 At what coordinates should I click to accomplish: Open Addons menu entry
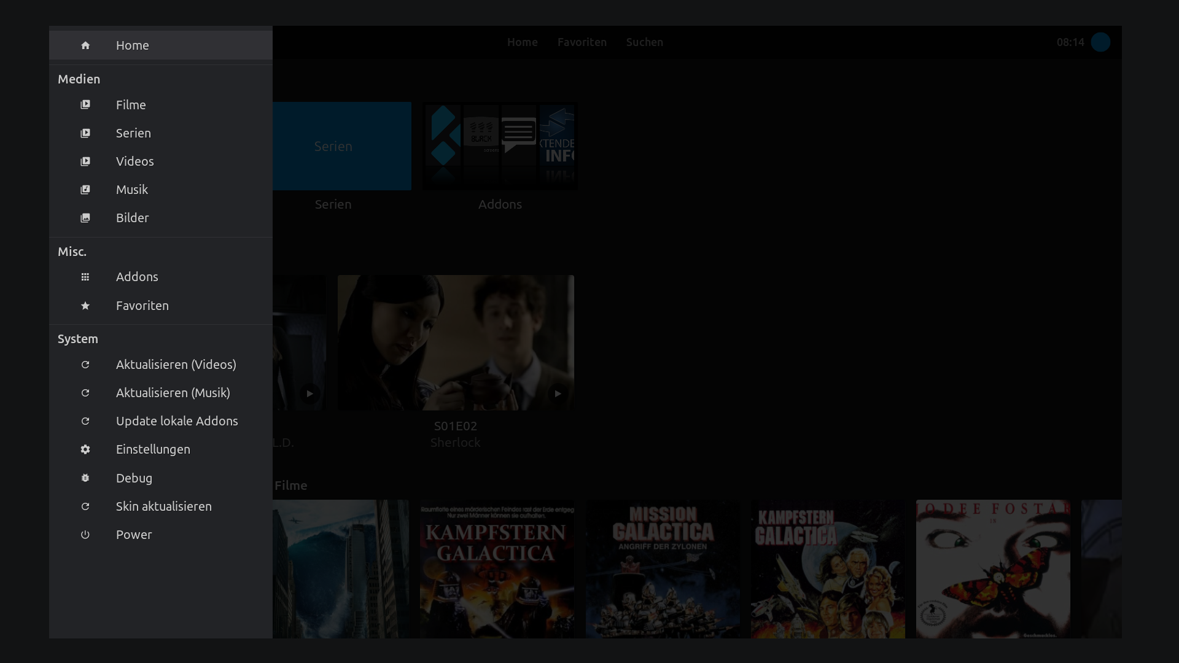click(x=161, y=277)
